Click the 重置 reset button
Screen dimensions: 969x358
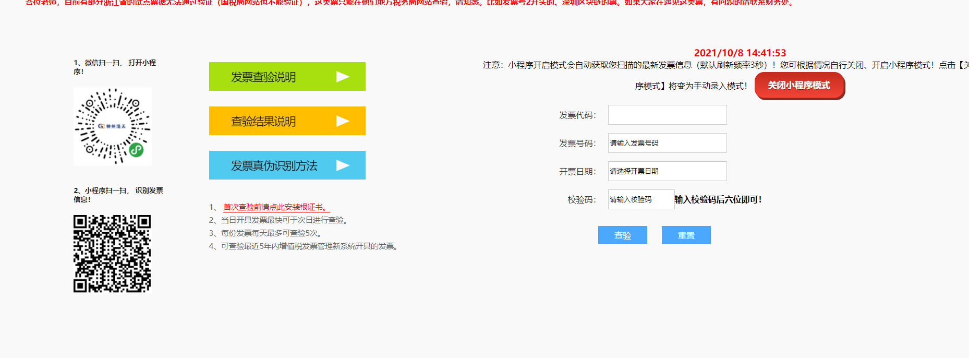[686, 235]
